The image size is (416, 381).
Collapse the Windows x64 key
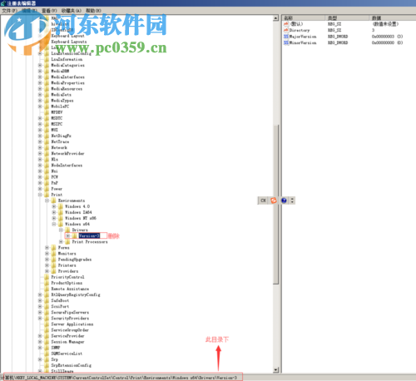[54, 225]
